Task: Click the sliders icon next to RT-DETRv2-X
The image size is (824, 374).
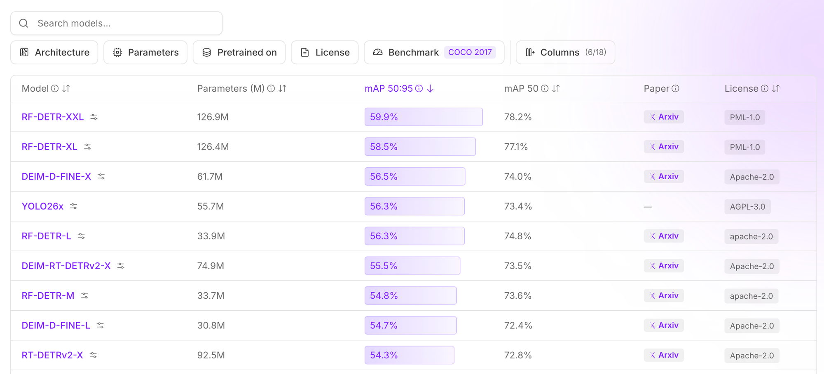Action: pyautogui.click(x=94, y=355)
